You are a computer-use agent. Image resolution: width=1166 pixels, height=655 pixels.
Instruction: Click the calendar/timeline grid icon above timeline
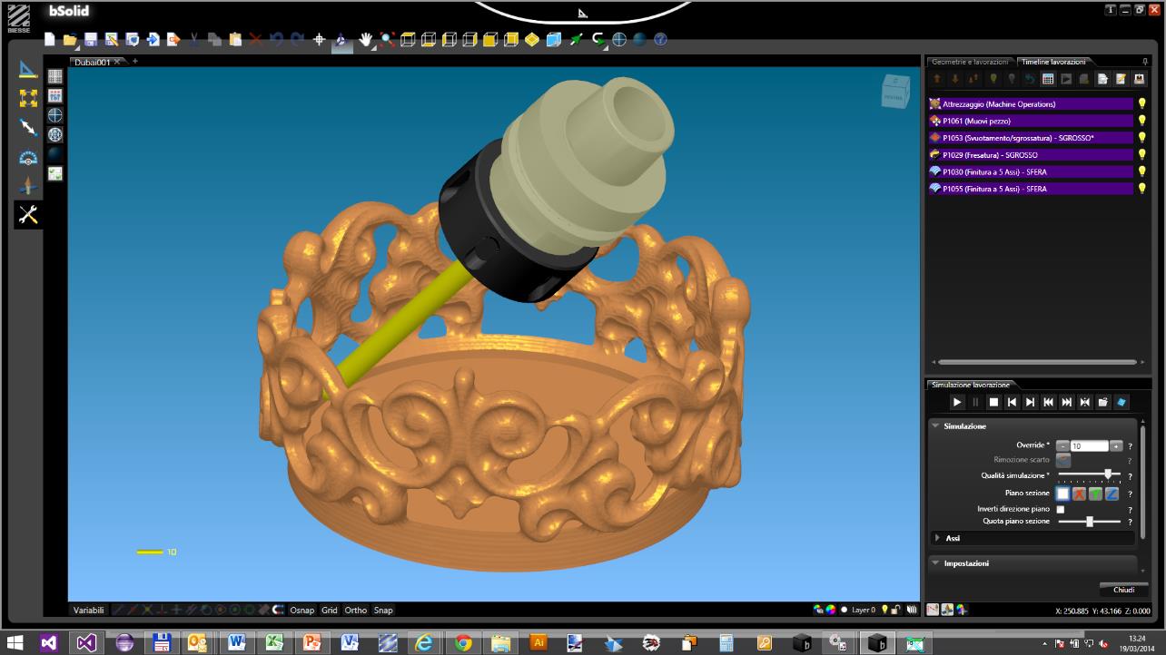(1047, 78)
